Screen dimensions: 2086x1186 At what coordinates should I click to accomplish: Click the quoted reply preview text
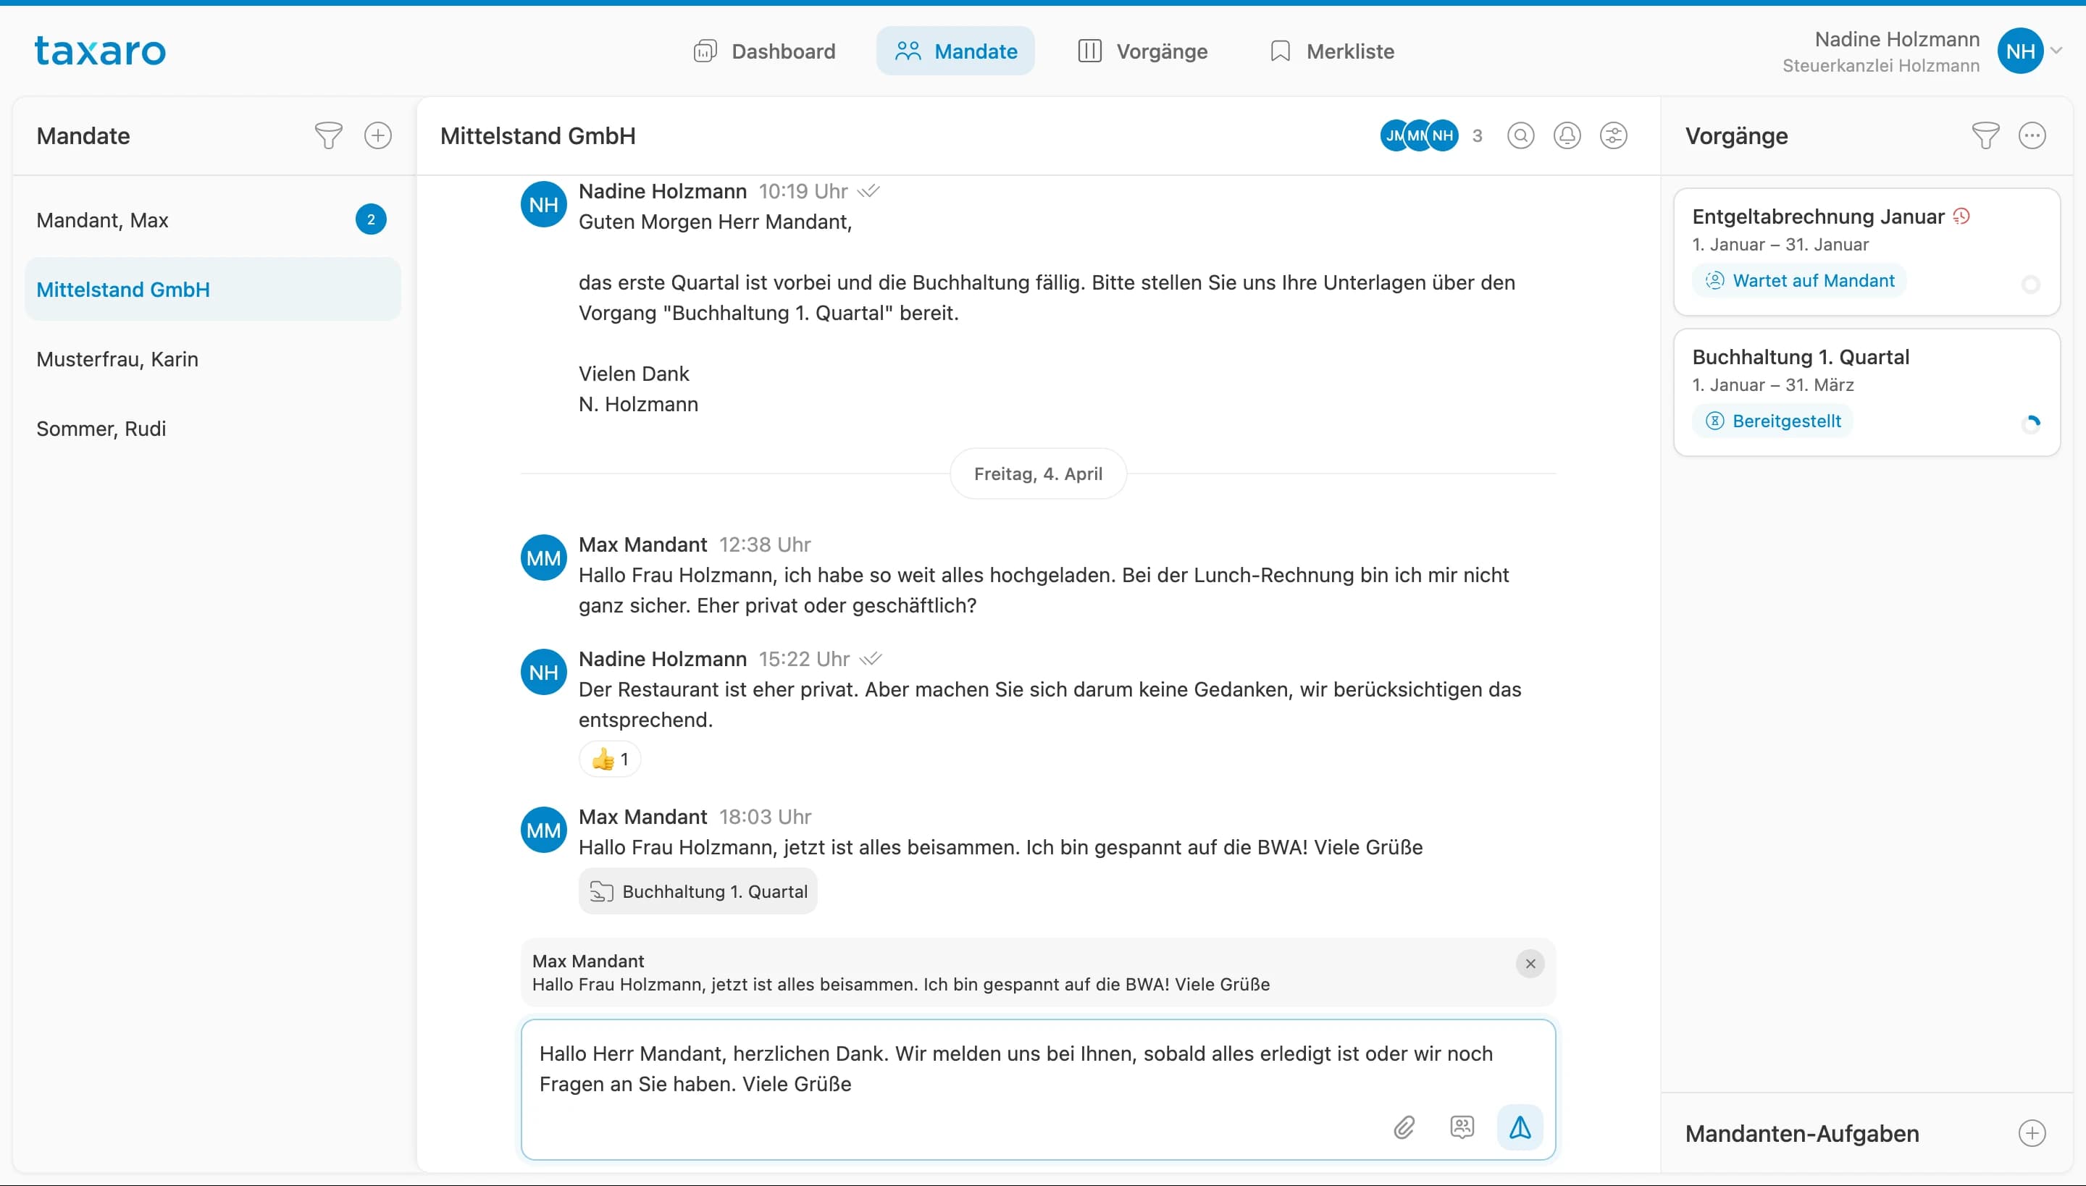point(900,984)
